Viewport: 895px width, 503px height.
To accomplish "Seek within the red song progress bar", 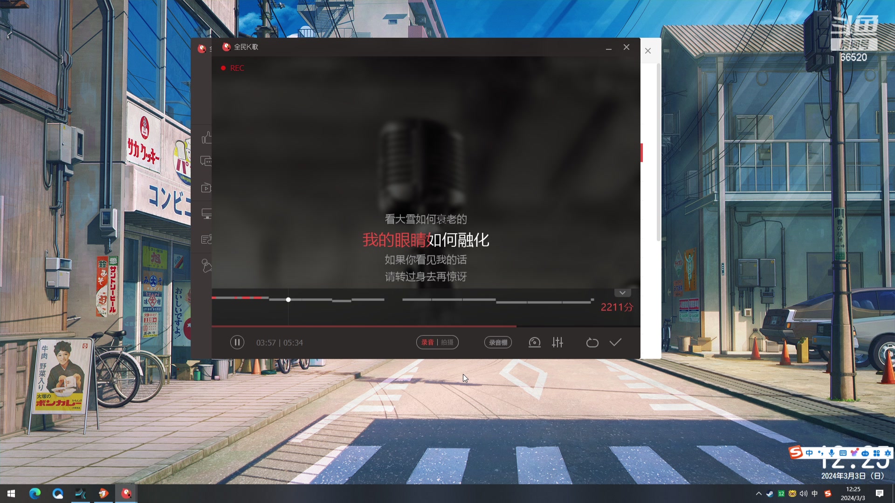I will coord(426,326).
